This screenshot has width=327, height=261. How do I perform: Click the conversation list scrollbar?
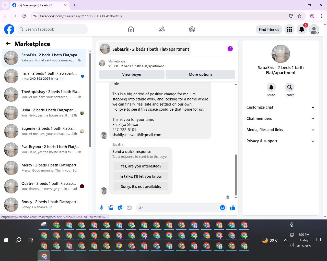(90, 100)
